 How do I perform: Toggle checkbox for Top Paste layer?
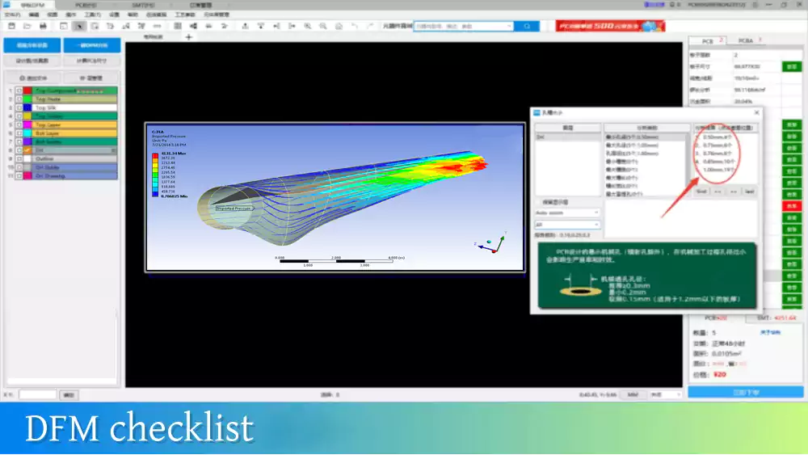[x=19, y=99]
